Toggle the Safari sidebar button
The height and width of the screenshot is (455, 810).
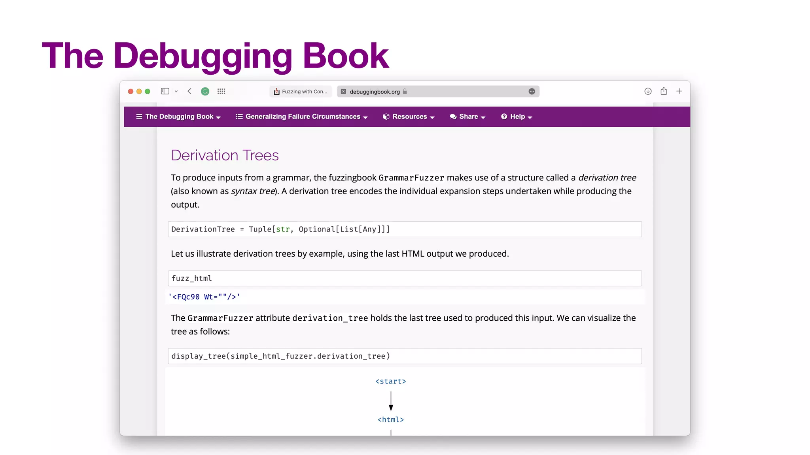point(165,91)
